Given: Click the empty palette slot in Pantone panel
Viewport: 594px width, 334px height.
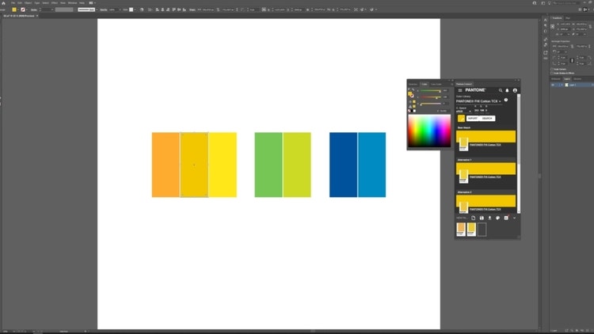Looking at the screenshot, I should 482,230.
